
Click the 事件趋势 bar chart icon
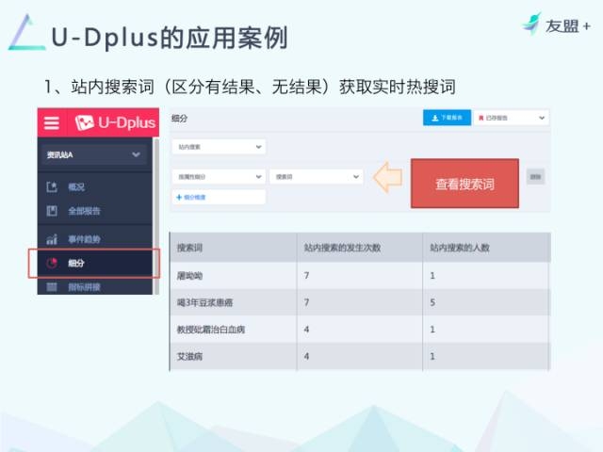pos(52,239)
